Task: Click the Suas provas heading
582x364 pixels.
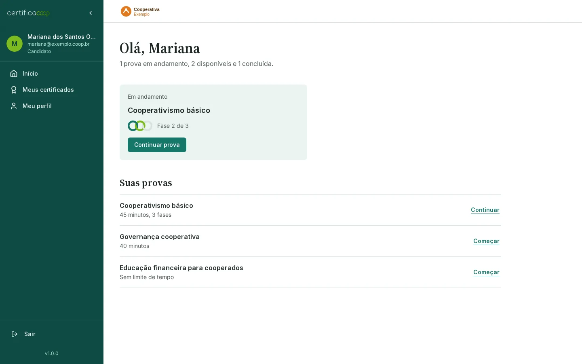Action: (146, 183)
